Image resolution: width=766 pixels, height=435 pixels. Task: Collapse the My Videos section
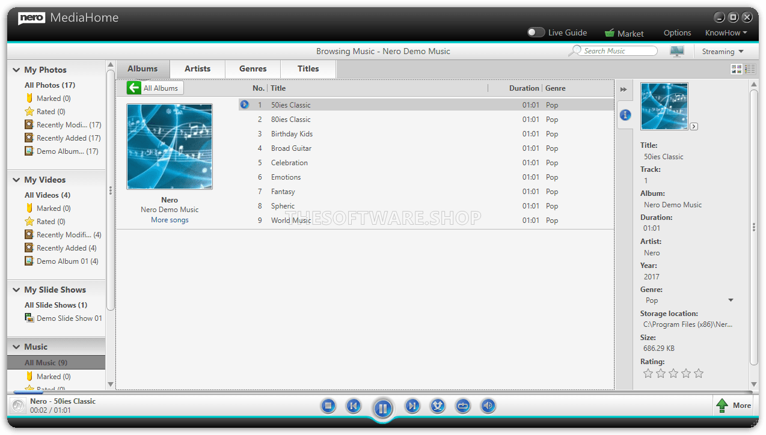point(16,180)
